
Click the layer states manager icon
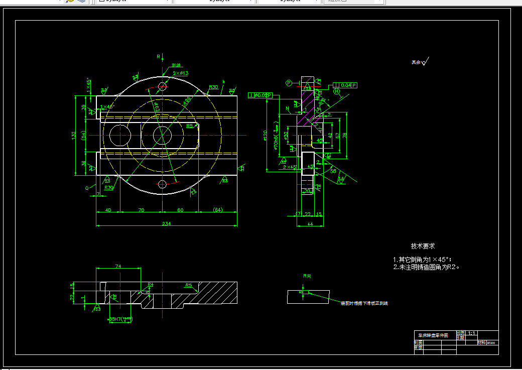pos(81,1)
